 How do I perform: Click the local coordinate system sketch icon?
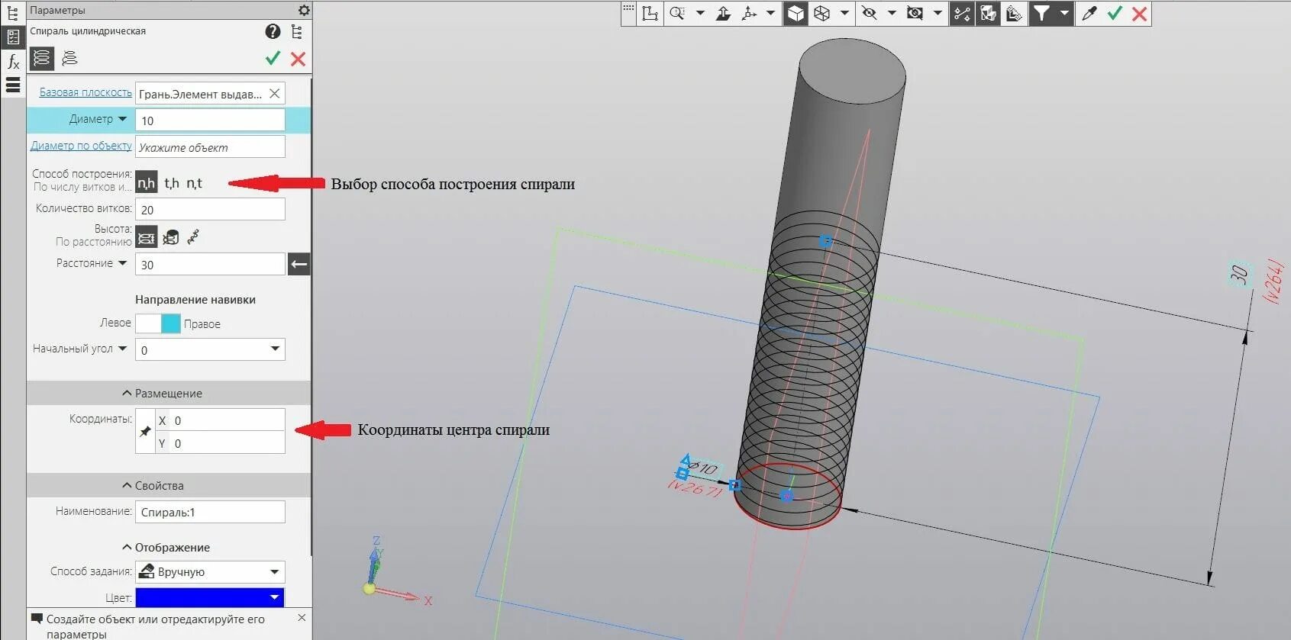650,13
